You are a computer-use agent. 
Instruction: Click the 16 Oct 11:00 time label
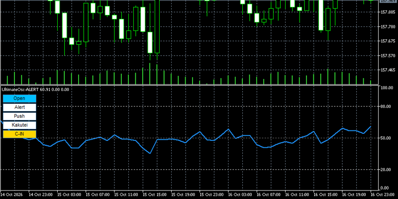pos(298,195)
